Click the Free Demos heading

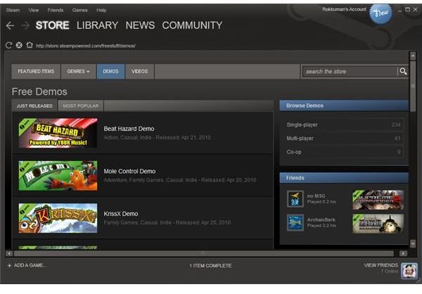(x=39, y=92)
